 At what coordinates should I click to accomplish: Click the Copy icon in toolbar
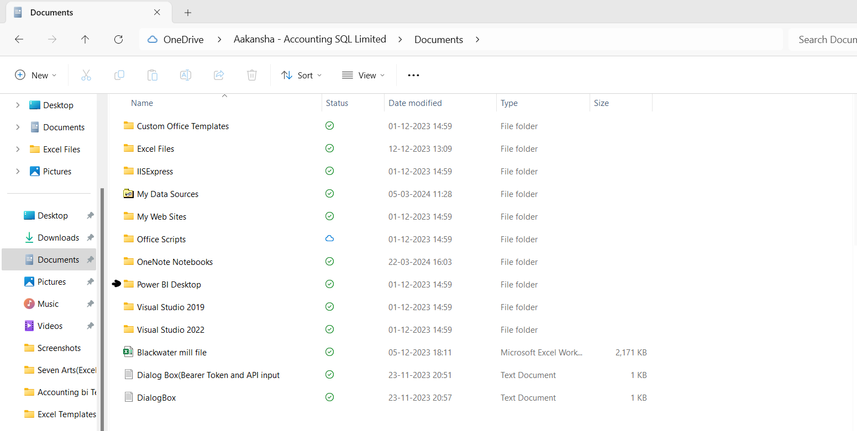point(119,75)
